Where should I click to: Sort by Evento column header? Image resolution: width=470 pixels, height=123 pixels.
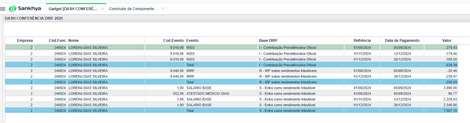pos(221,41)
